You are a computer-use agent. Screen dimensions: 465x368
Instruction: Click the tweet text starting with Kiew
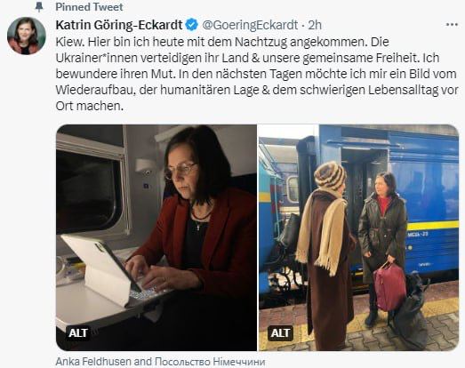coord(257,74)
